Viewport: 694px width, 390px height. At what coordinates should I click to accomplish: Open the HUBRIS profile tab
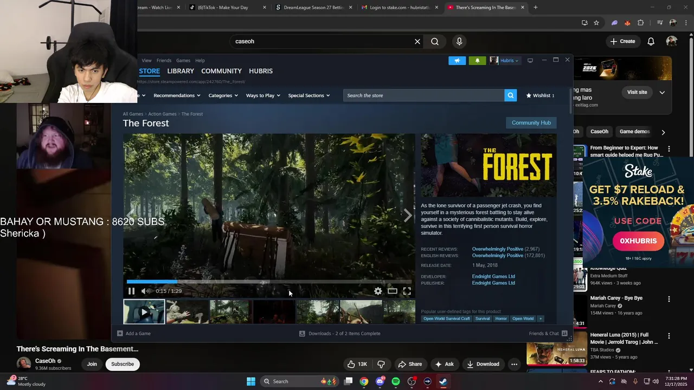coord(261,71)
